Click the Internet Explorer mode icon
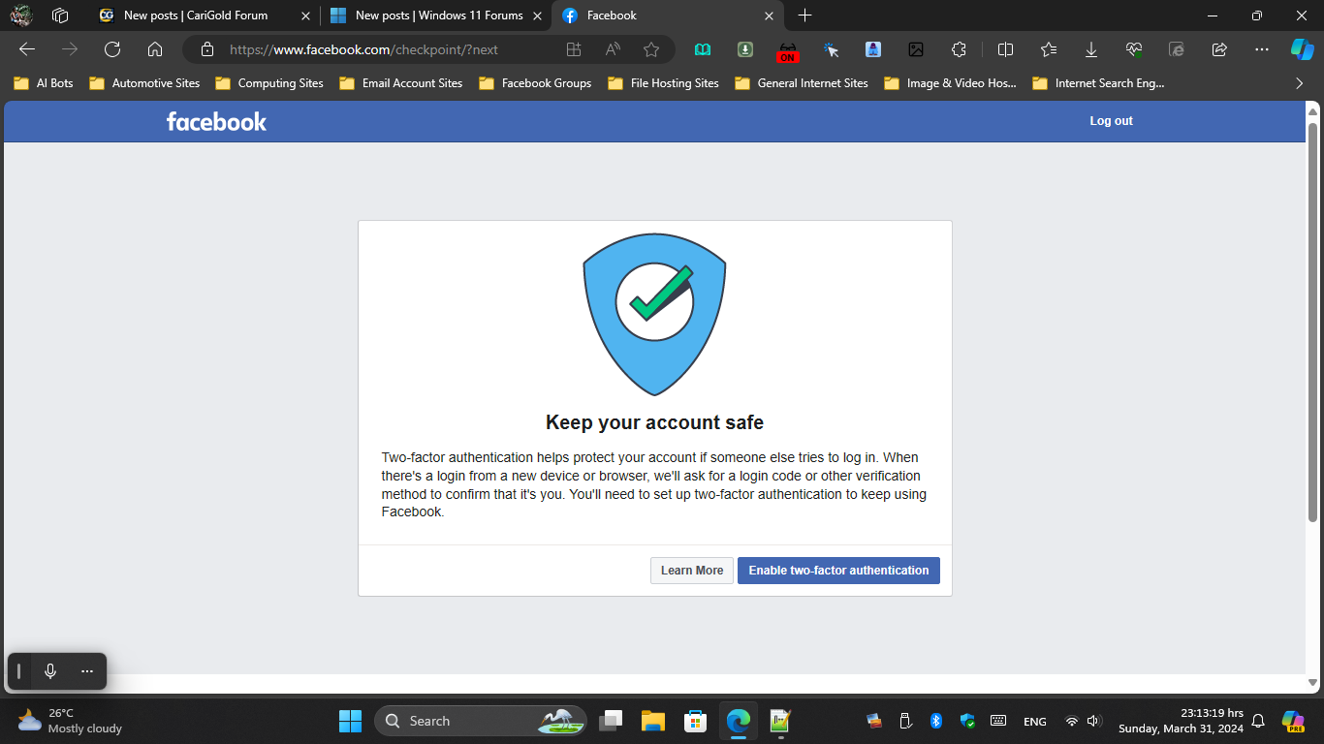Image resolution: width=1324 pixels, height=744 pixels. click(x=1177, y=49)
